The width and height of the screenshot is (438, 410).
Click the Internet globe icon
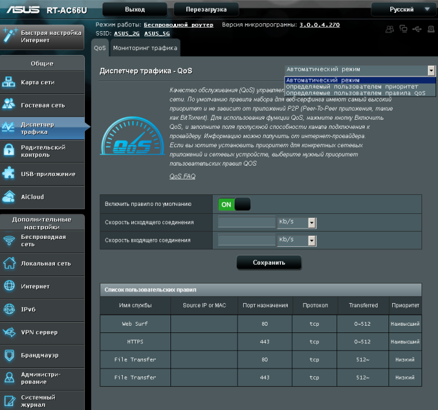[9, 285]
